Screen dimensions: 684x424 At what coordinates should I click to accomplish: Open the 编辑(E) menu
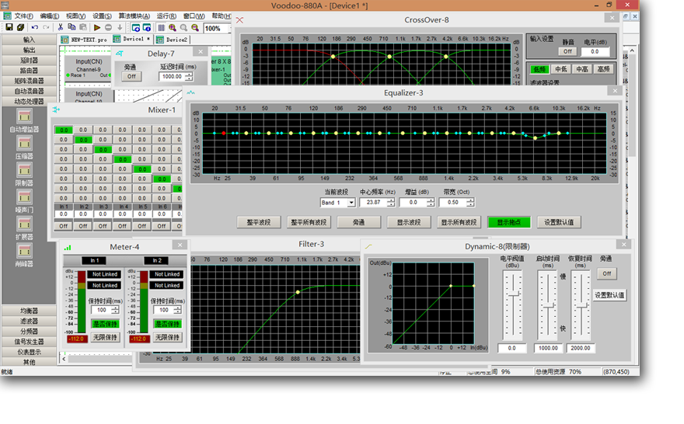click(49, 16)
